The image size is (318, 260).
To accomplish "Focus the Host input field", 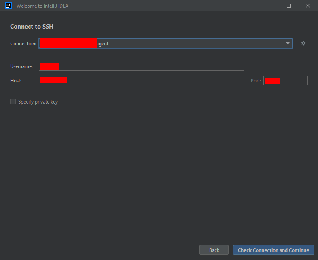I will [x=141, y=80].
